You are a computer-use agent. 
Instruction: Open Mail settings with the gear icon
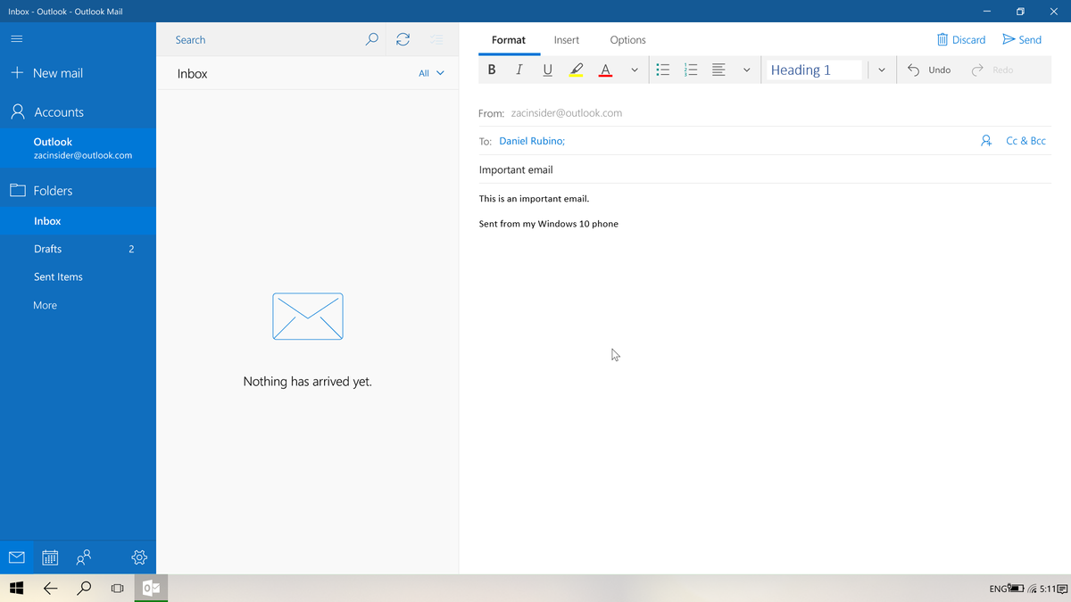pyautogui.click(x=138, y=557)
